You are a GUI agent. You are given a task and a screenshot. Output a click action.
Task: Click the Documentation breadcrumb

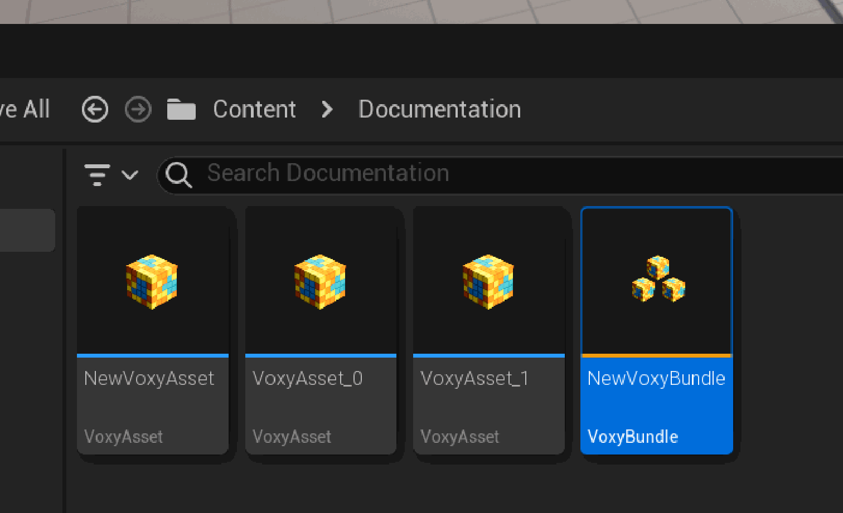439,110
